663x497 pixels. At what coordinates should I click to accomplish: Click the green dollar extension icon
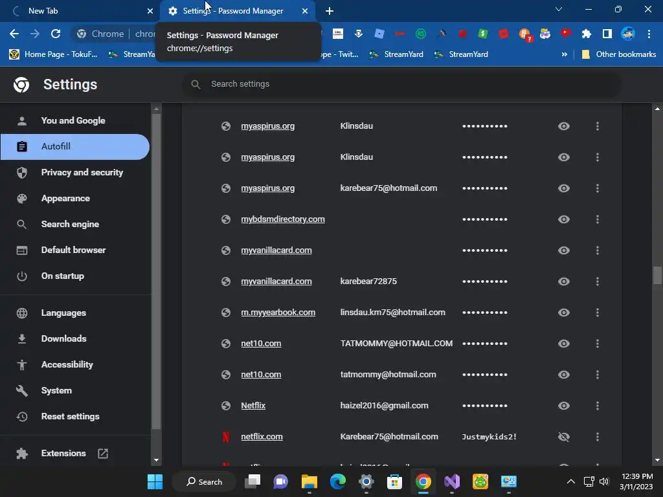(x=482, y=34)
